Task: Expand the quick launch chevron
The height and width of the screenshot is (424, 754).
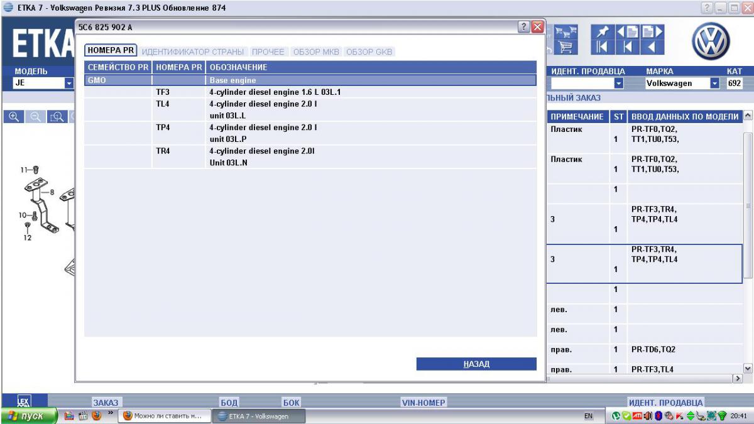Action: point(111,413)
